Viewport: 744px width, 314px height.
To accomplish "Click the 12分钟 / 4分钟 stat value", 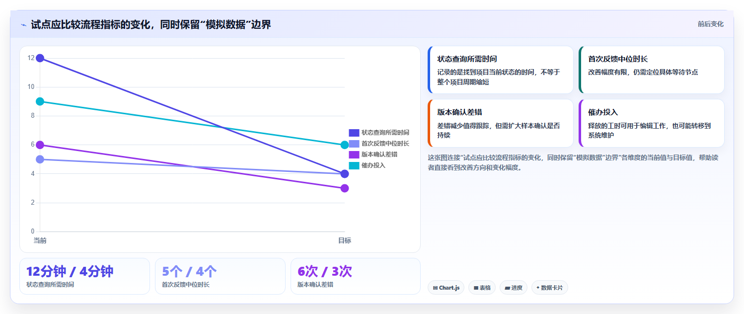I will point(70,271).
